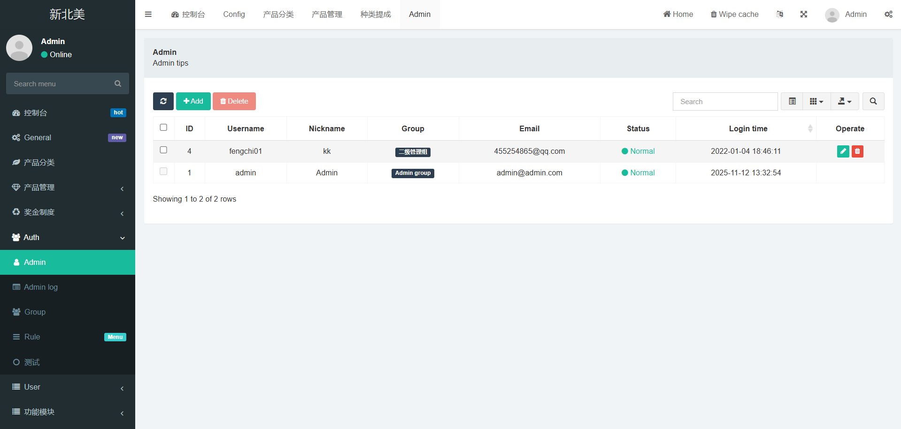This screenshot has height=429, width=901.
Task: Click the refresh table button
Action: tap(163, 101)
